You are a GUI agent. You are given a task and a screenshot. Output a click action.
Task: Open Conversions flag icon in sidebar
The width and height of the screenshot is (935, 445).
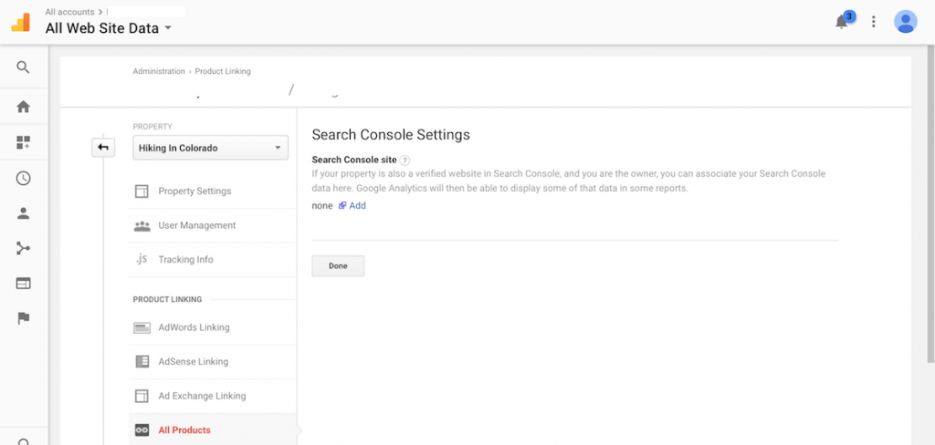(23, 319)
